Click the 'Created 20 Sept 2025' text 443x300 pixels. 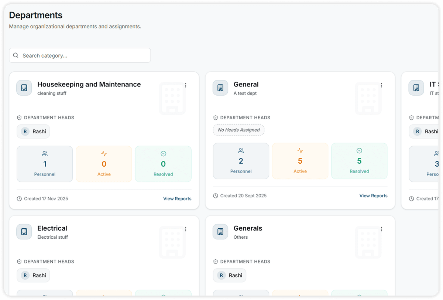tap(243, 196)
